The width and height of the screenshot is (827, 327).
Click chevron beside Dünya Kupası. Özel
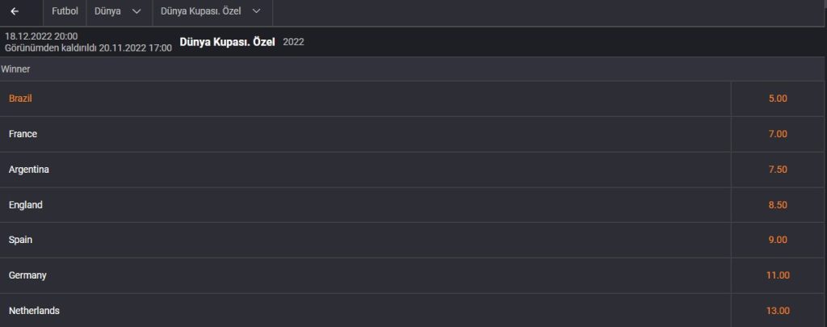[x=256, y=11]
